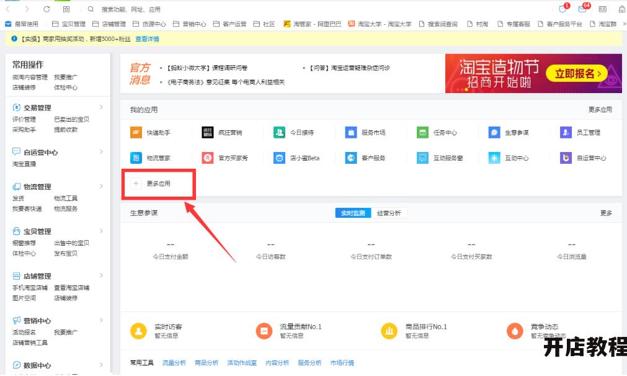Open the 淘宝大学 bookmark
Image resolution: width=627 pixels, height=376 pixels.
(x=380, y=24)
